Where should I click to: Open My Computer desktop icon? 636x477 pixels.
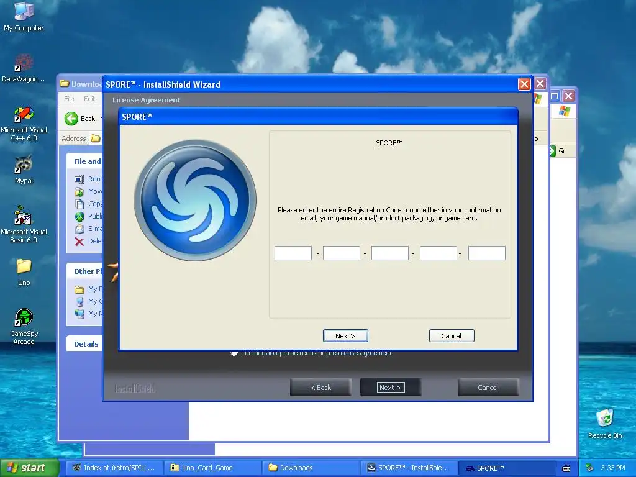click(24, 16)
